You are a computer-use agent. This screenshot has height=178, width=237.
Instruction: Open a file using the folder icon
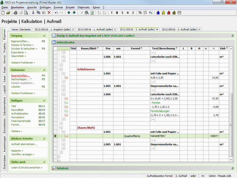point(8,13)
